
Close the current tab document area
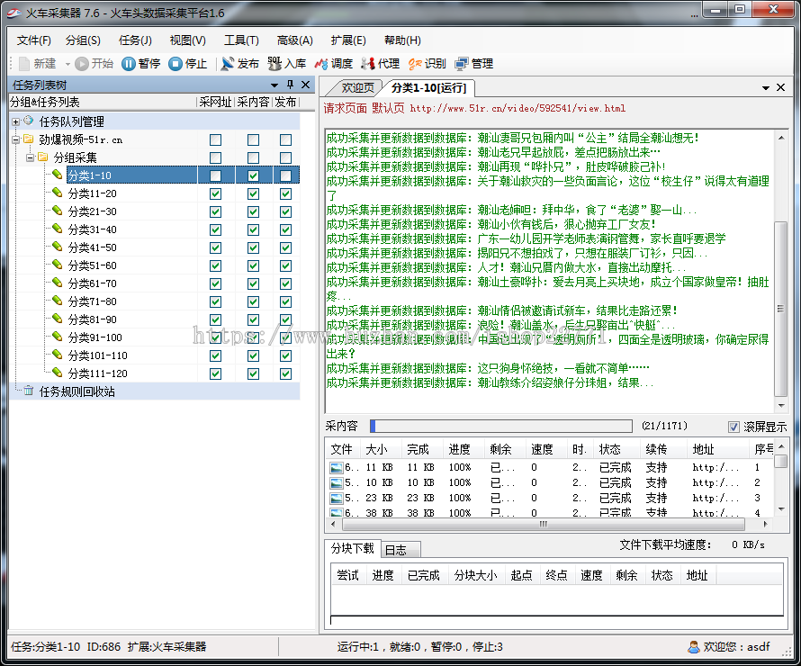point(780,87)
